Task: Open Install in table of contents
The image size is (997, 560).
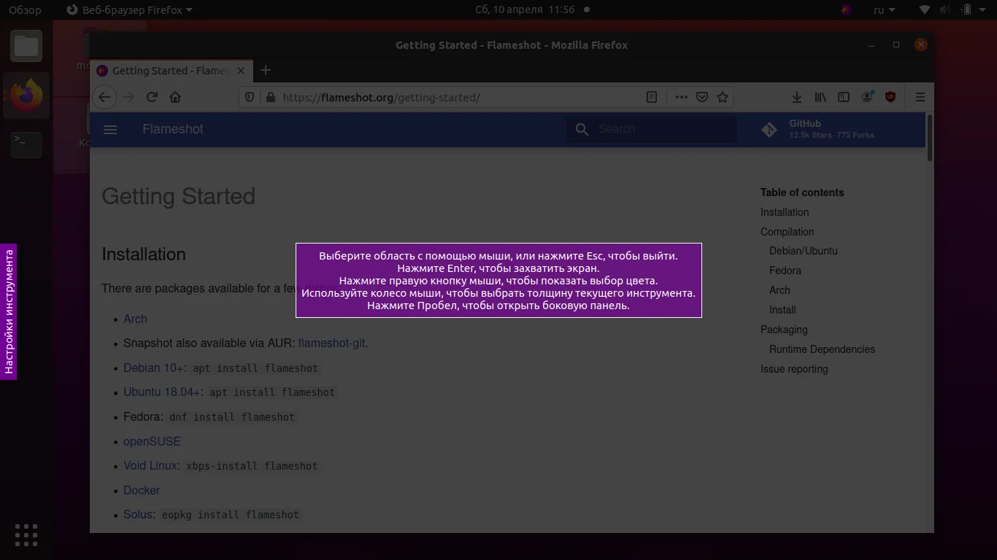Action: point(782,310)
